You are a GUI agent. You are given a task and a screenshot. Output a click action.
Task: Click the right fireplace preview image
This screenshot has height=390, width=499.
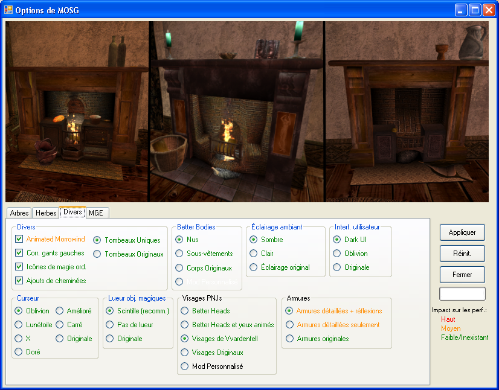coord(407,112)
